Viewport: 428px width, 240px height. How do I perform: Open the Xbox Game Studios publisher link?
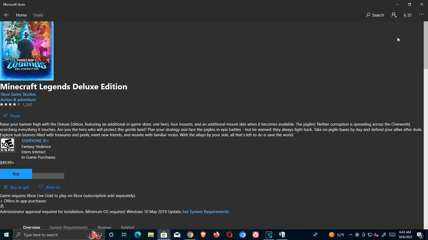point(18,94)
